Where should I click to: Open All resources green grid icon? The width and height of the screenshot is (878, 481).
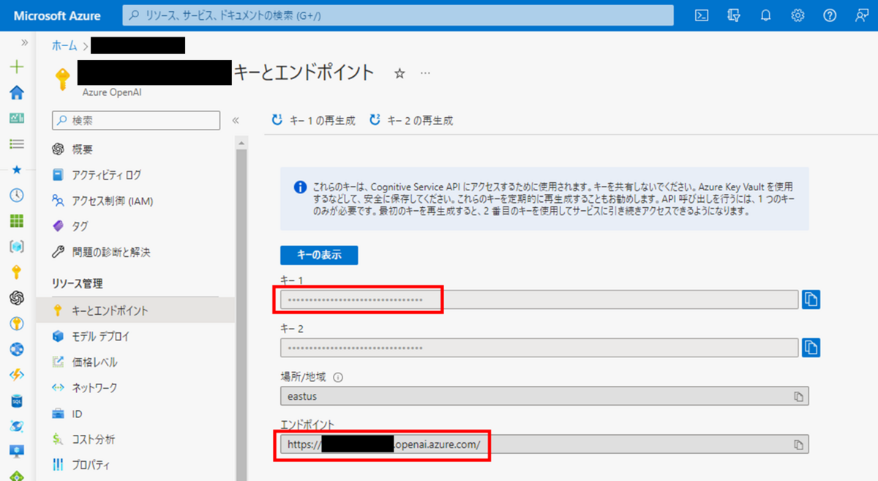(x=16, y=220)
